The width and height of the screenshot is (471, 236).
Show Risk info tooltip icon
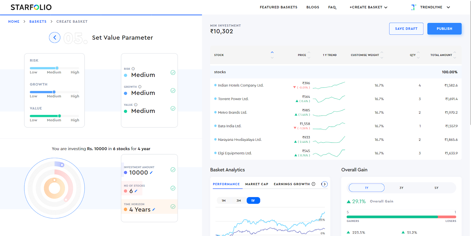133,69
